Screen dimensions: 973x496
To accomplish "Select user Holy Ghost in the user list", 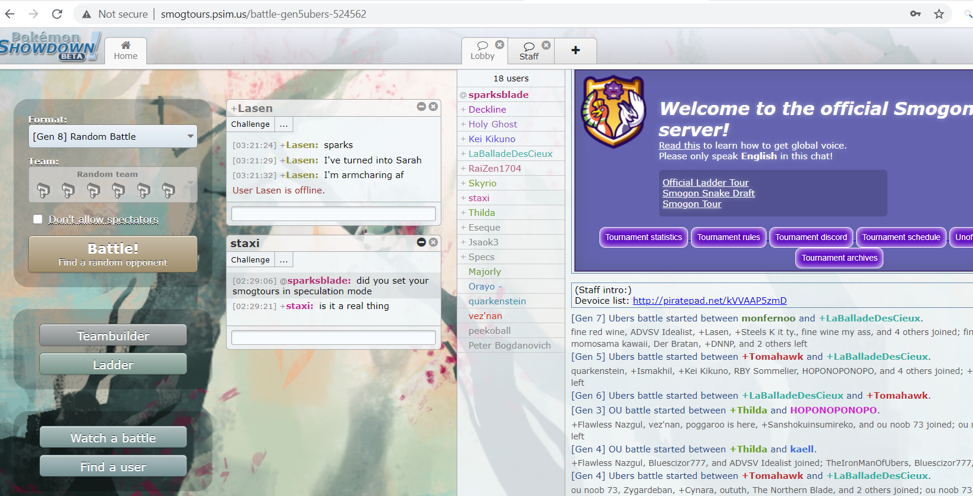I will [511, 124].
